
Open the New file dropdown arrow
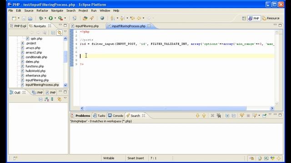(19, 18)
